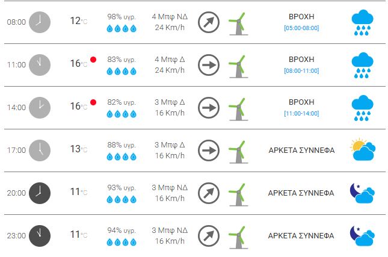Click the windmill icon in 11:00 row
Screen dimensions: 388x257
238,65
